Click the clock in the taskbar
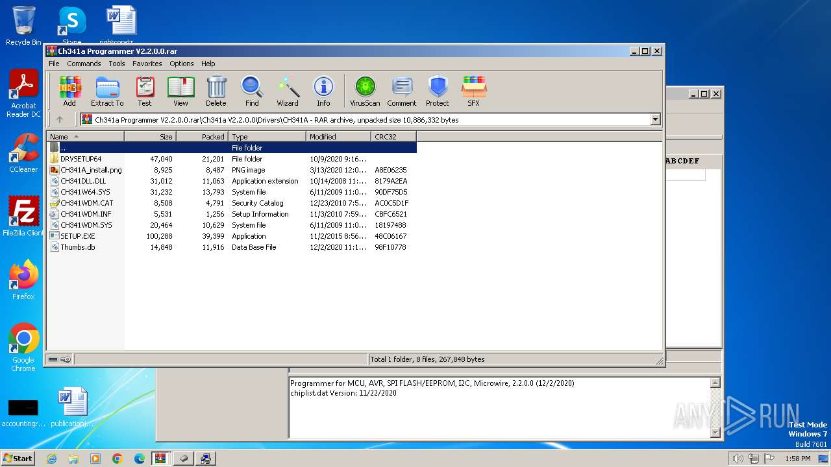This screenshot has width=831, height=467. [x=797, y=459]
